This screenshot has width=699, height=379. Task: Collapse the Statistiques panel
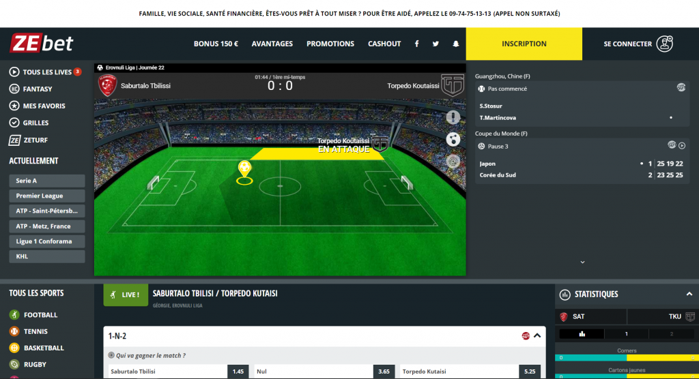click(689, 294)
